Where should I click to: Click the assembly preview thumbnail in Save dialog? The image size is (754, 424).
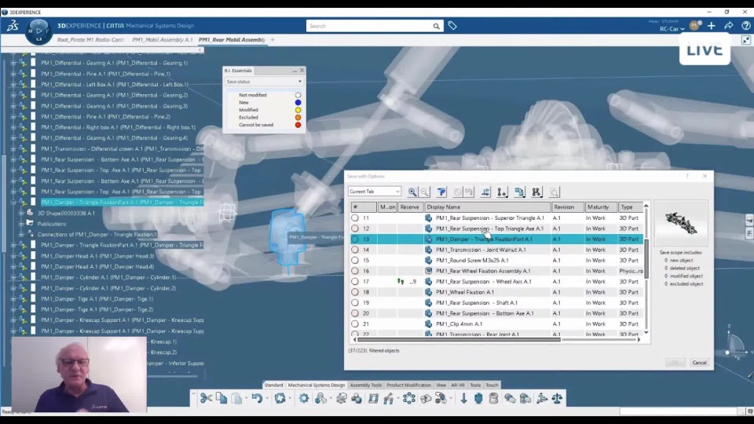680,223
